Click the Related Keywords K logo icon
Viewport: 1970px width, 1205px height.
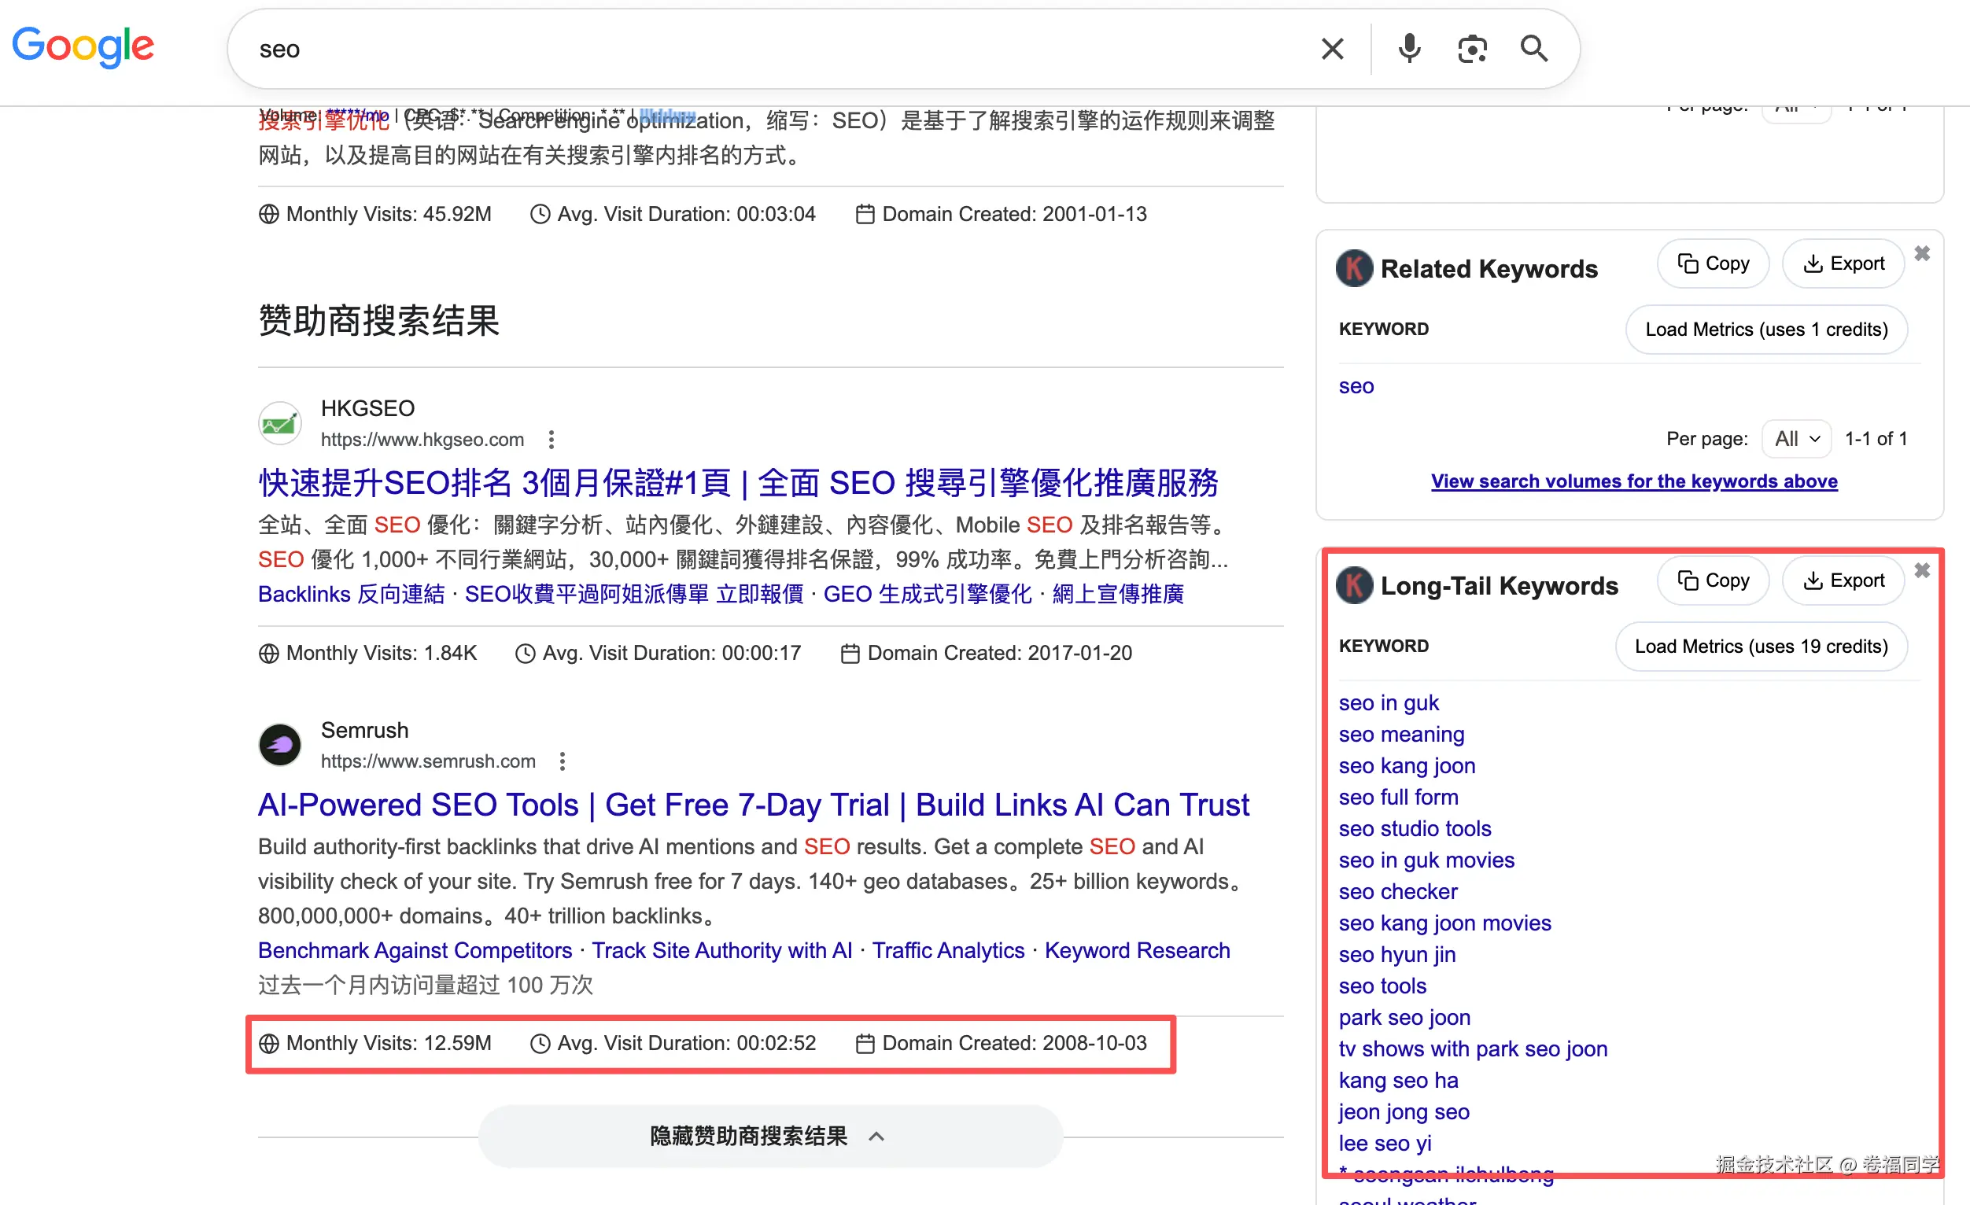click(1355, 268)
